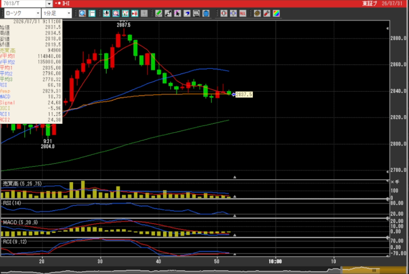Select the green pencil drawing tool
The width and height of the screenshot is (409, 274).
pyautogui.click(x=159, y=13)
